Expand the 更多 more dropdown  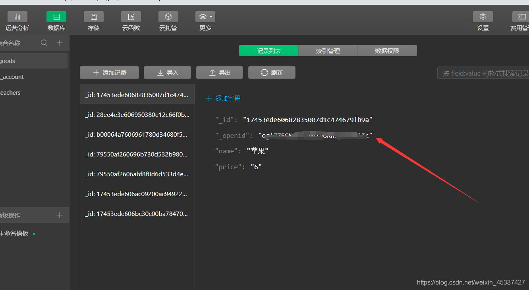pos(205,17)
